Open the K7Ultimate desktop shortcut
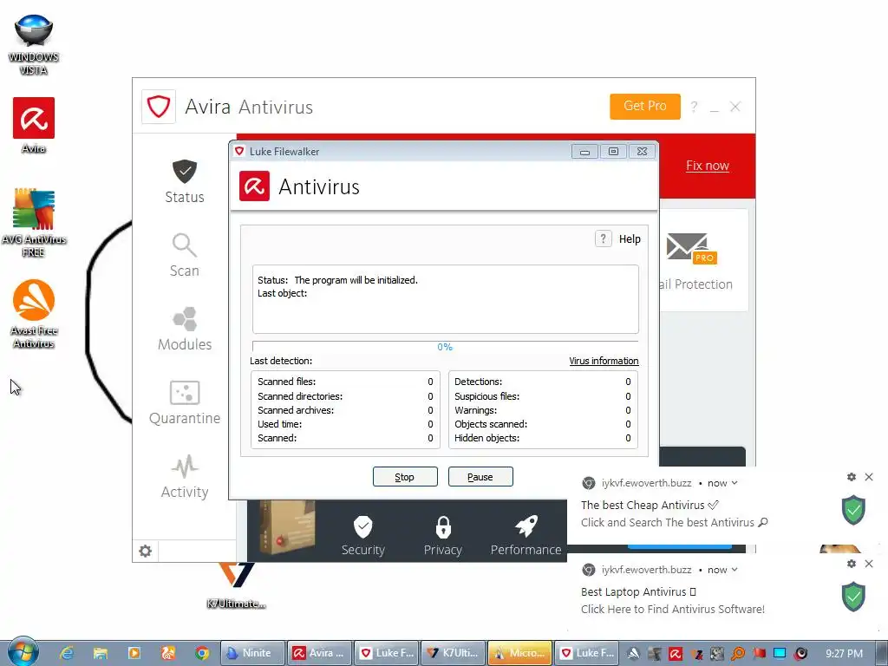Screen dimensions: 888x666 pos(236,586)
